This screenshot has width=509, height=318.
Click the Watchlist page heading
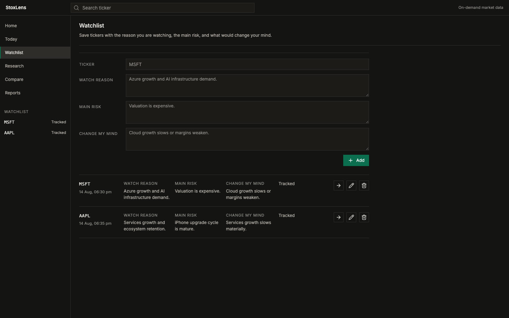(92, 25)
